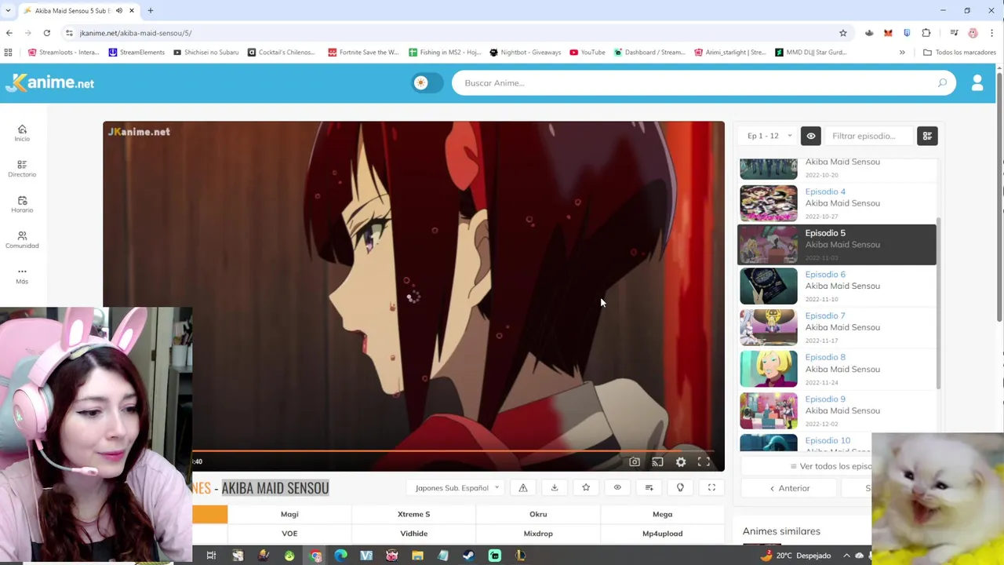Go to the Anterior episode
The height and width of the screenshot is (565, 1004).
(x=790, y=488)
